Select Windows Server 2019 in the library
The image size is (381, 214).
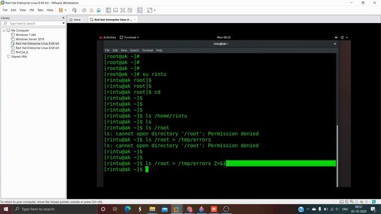coord(30,39)
